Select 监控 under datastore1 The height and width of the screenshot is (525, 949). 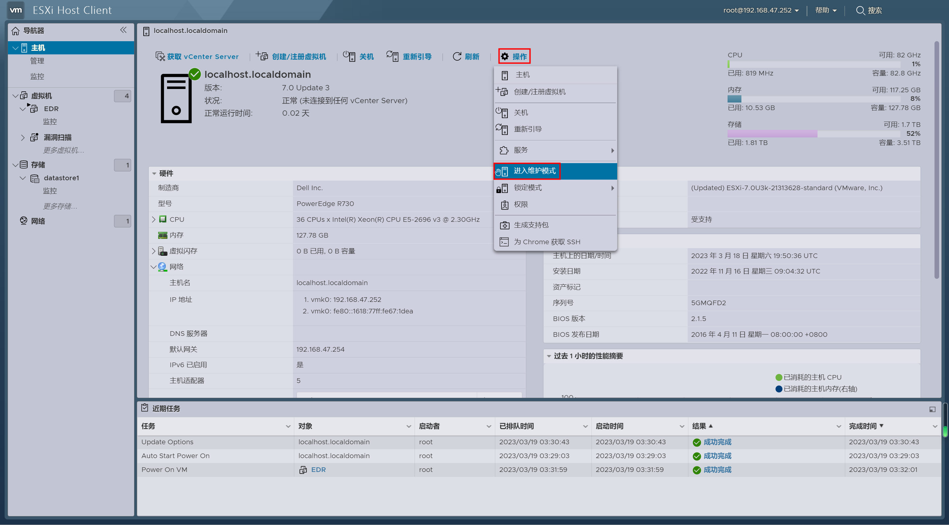click(x=50, y=191)
